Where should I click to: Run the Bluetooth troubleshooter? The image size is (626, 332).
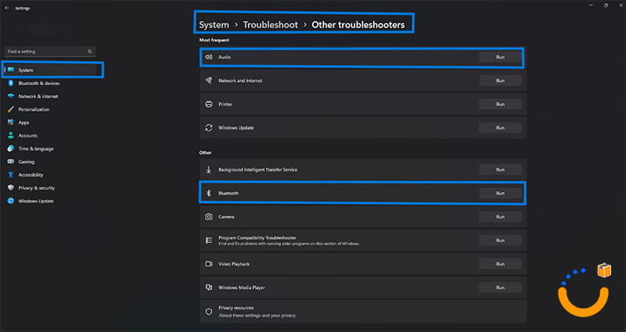coord(500,193)
